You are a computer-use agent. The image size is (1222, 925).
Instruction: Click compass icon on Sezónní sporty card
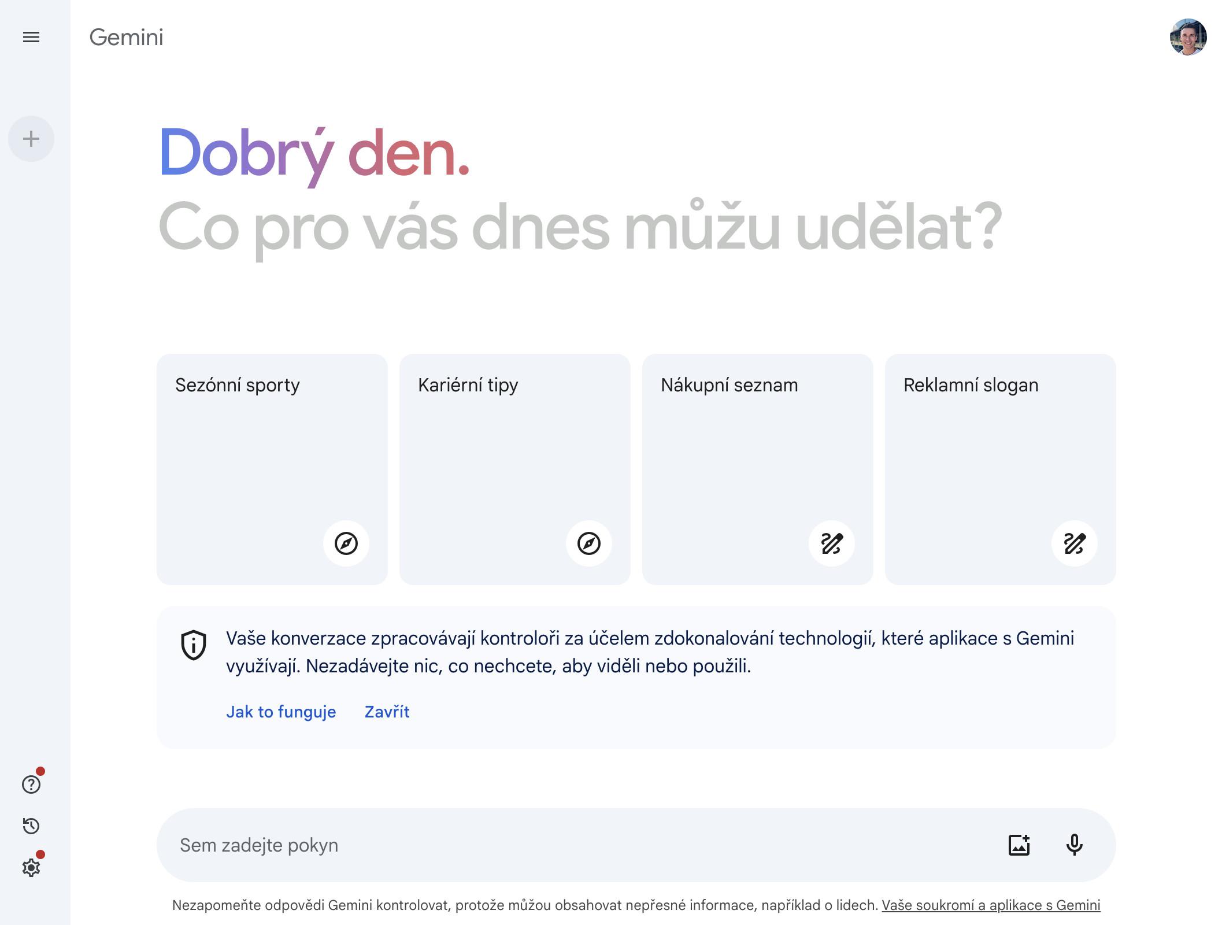click(x=346, y=543)
